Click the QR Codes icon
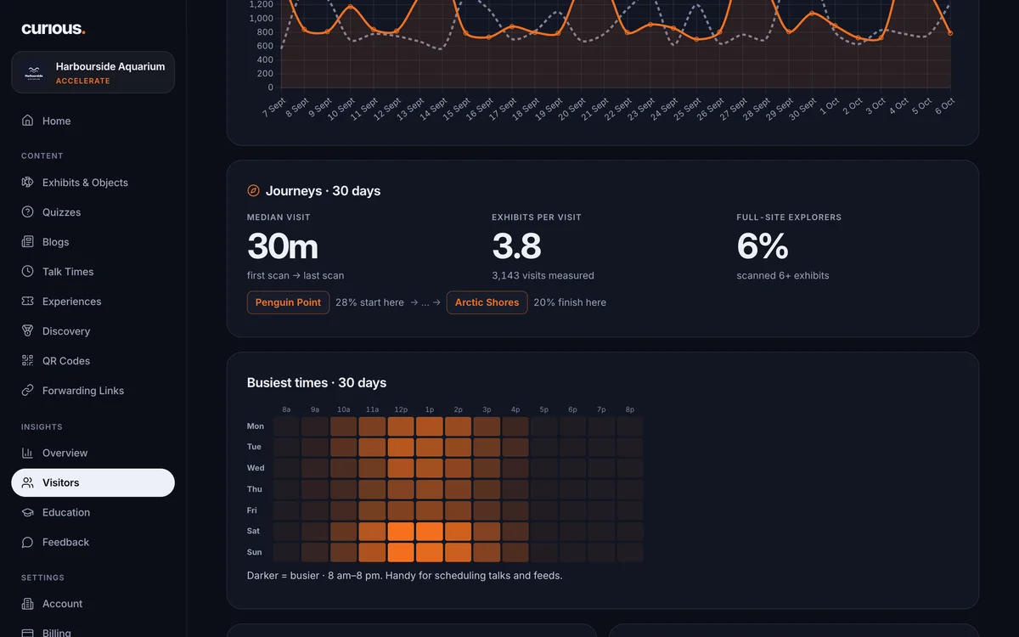 28,361
